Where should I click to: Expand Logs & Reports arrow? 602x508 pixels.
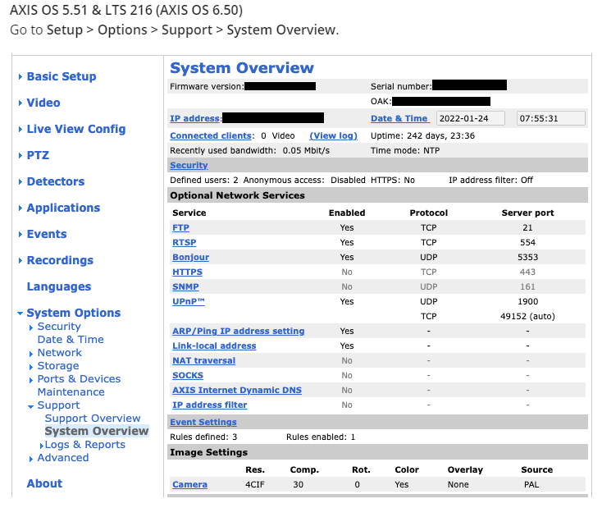pos(42,446)
